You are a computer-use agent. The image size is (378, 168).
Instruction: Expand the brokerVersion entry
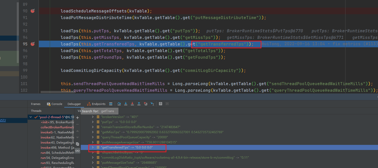coord(93,117)
